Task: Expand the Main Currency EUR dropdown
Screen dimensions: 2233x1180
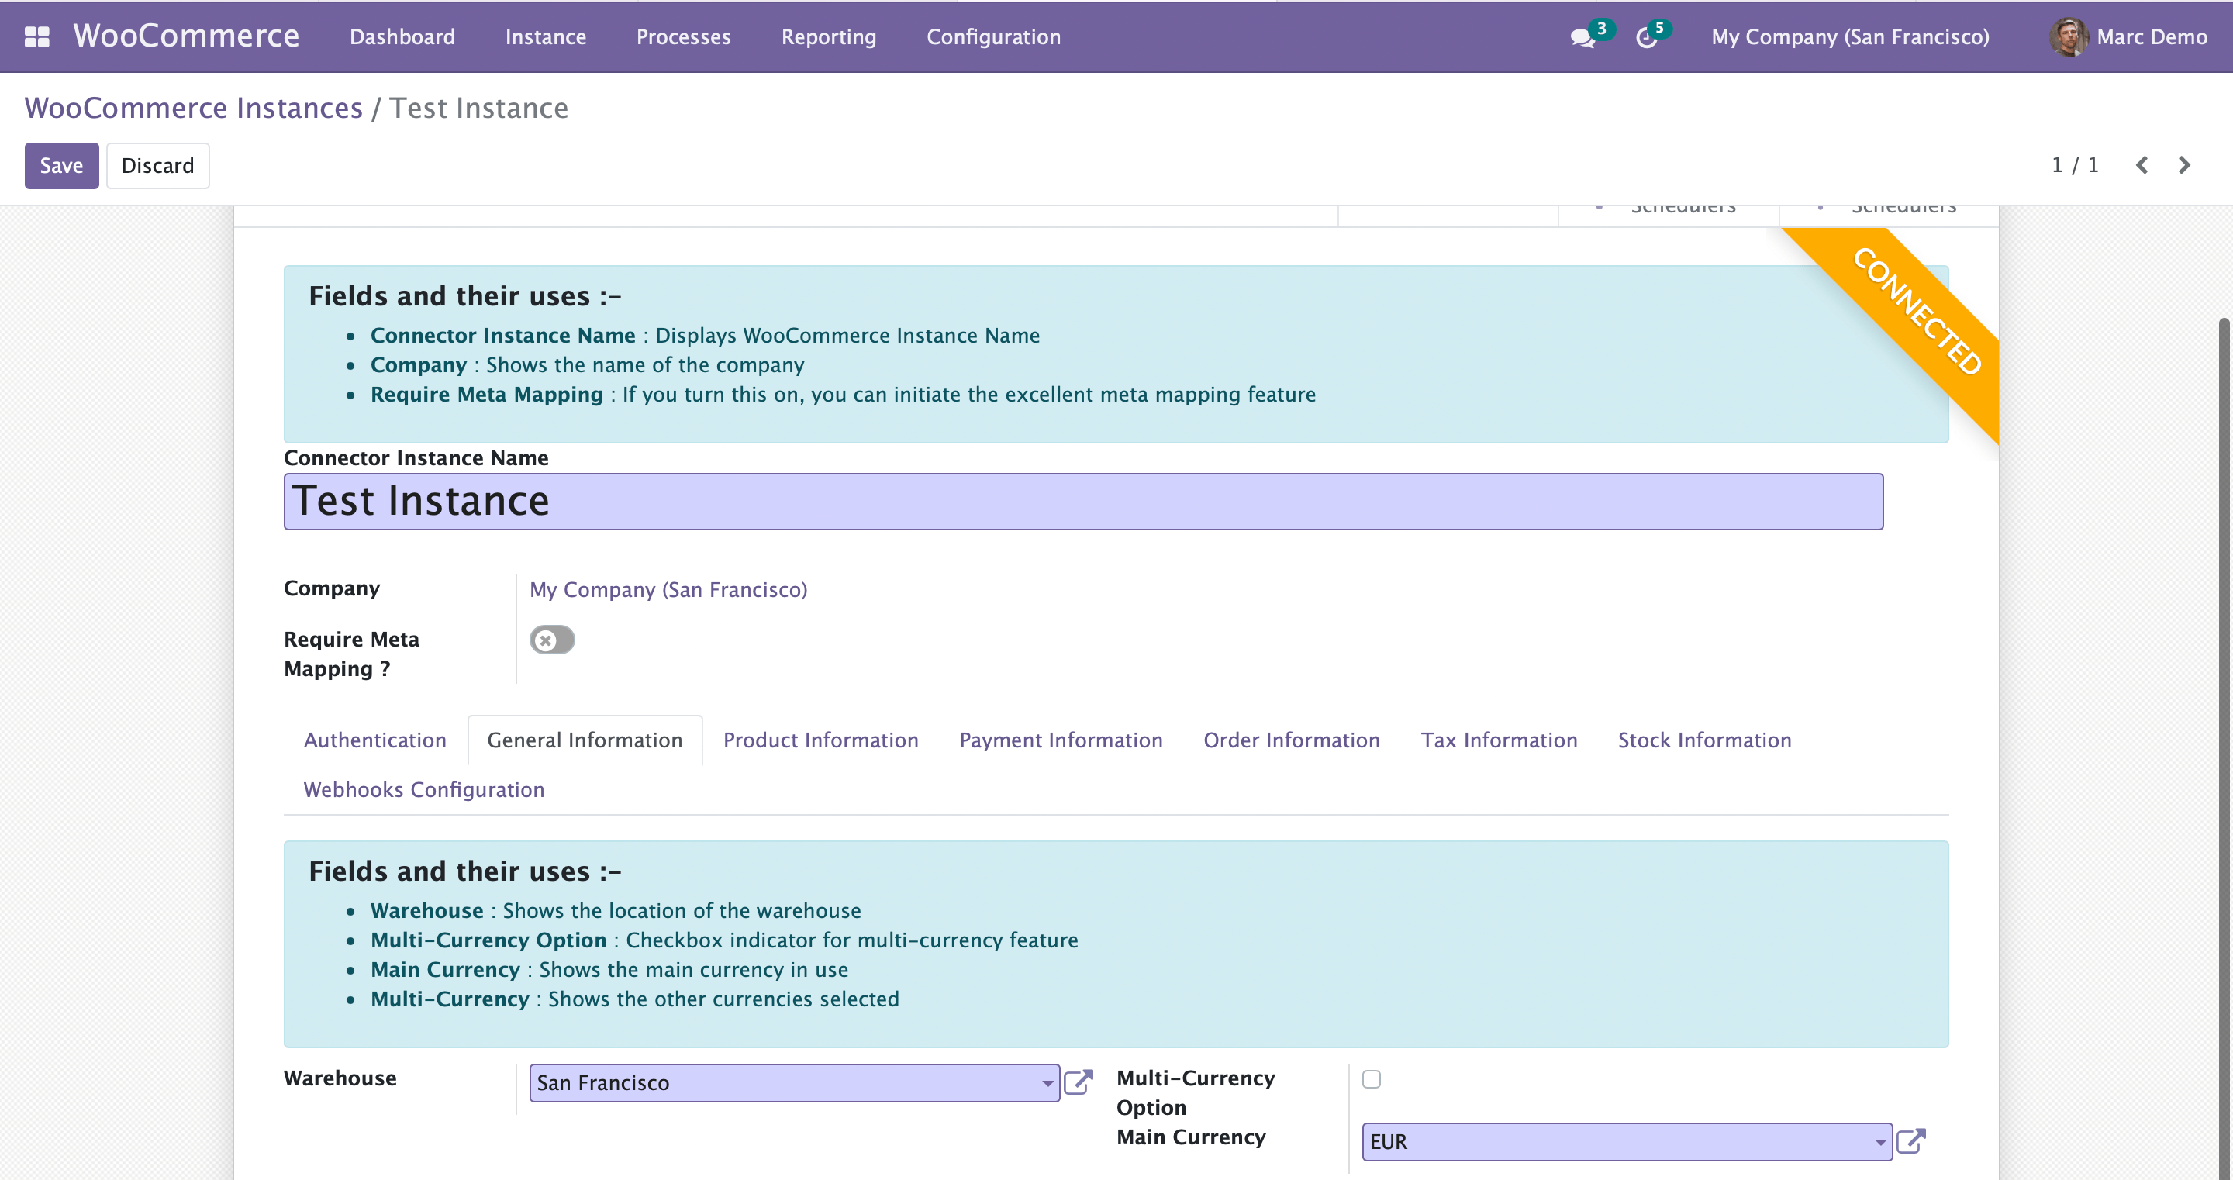Action: pos(1879,1142)
